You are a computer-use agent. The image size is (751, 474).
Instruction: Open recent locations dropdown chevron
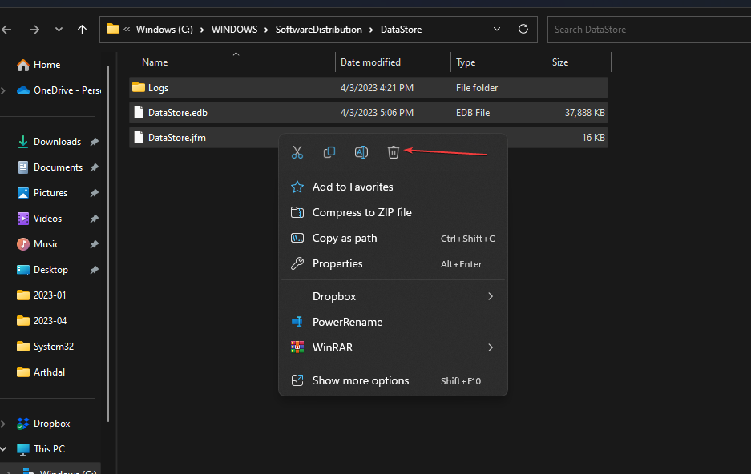59,30
